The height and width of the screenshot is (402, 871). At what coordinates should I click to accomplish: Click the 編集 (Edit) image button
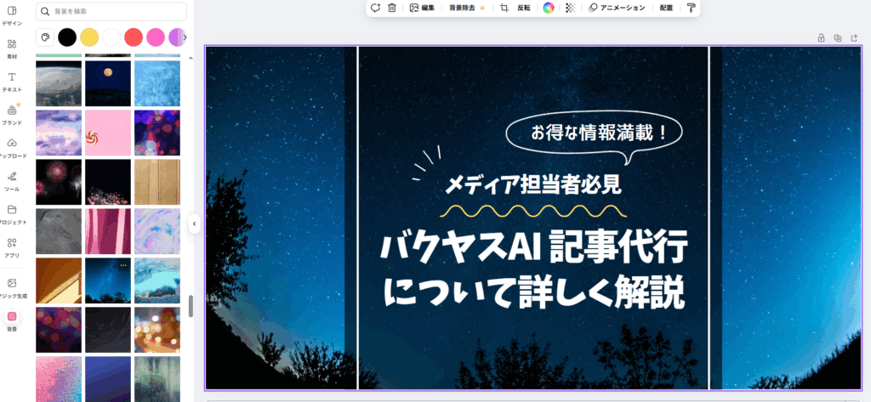point(422,8)
